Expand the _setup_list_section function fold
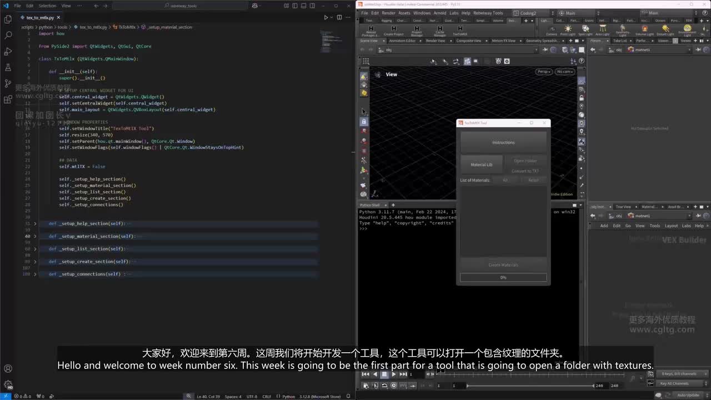 35,249
